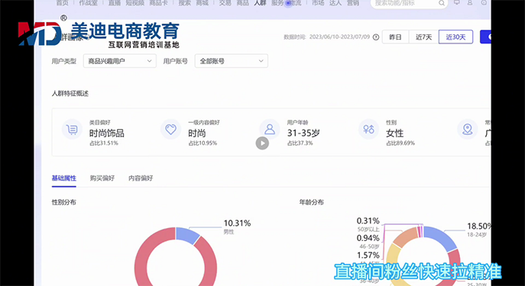Switch to the 购买偏好 tab
Image resolution: width=525 pixels, height=286 pixels.
coord(102,178)
